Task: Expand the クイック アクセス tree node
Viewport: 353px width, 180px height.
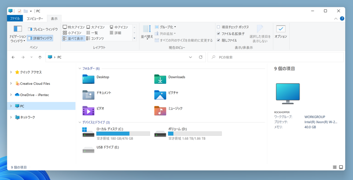Action: (11, 72)
